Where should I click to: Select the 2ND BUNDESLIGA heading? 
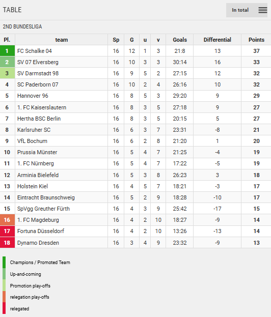[x=22, y=26]
